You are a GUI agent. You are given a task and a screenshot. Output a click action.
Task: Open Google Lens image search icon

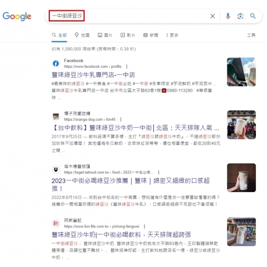tap(240, 16)
